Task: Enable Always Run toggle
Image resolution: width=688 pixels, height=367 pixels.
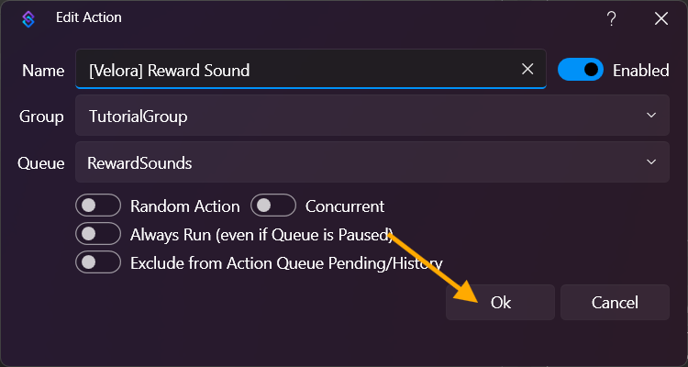Action: click(99, 234)
